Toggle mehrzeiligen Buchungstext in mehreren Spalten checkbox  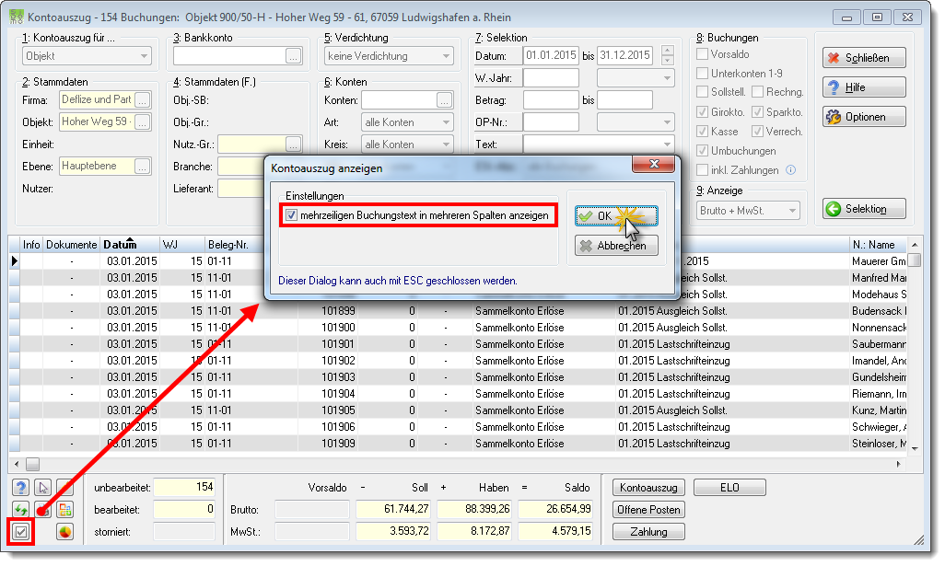[x=292, y=215]
